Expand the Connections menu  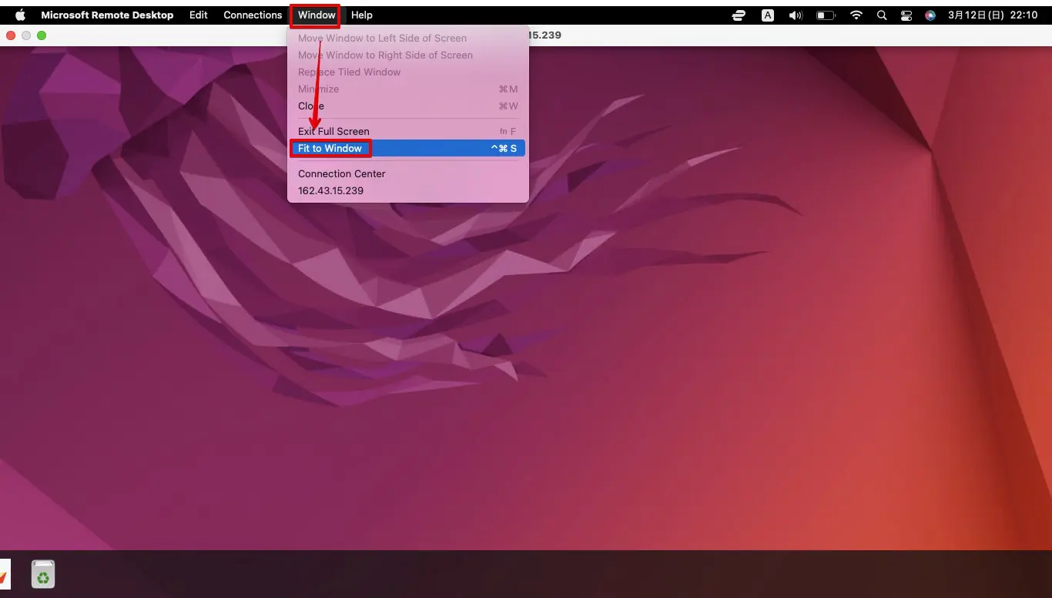click(x=253, y=15)
